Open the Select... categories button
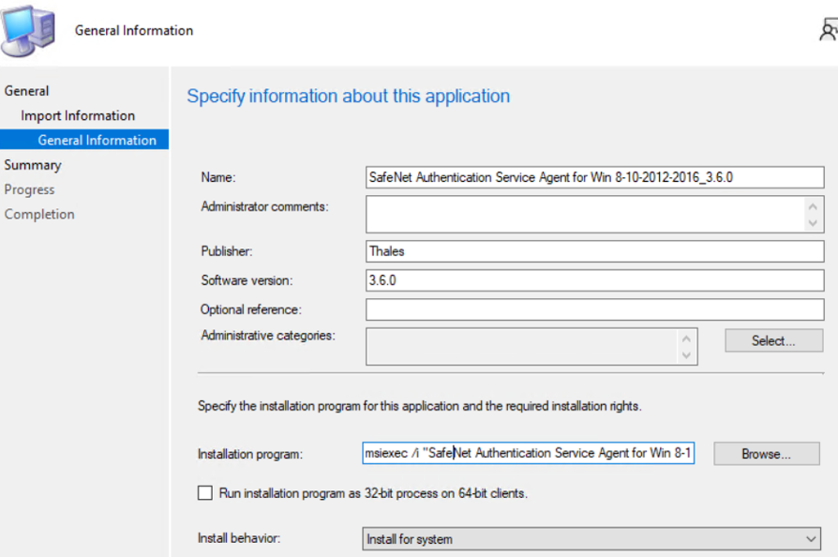 point(773,340)
